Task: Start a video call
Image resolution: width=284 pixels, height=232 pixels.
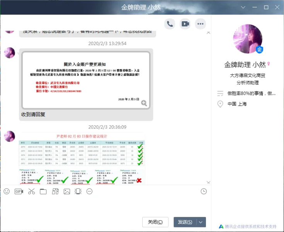Action: [x=185, y=24]
